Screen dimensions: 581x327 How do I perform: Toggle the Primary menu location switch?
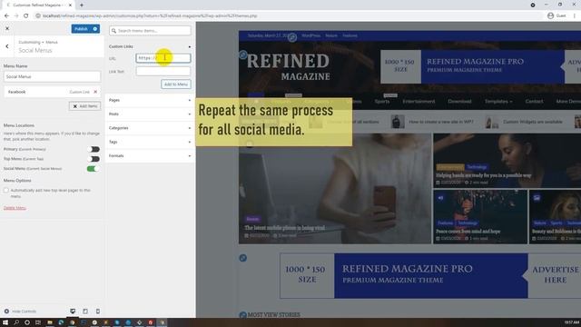coord(94,149)
